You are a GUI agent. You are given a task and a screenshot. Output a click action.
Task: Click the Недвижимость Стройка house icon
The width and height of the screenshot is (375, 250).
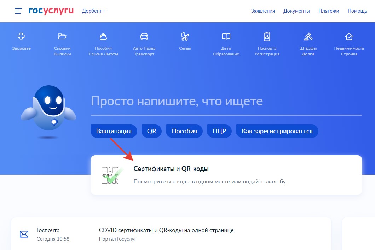tap(349, 36)
